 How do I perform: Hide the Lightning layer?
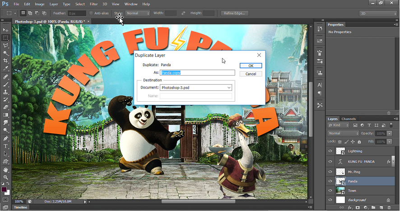(x=330, y=151)
